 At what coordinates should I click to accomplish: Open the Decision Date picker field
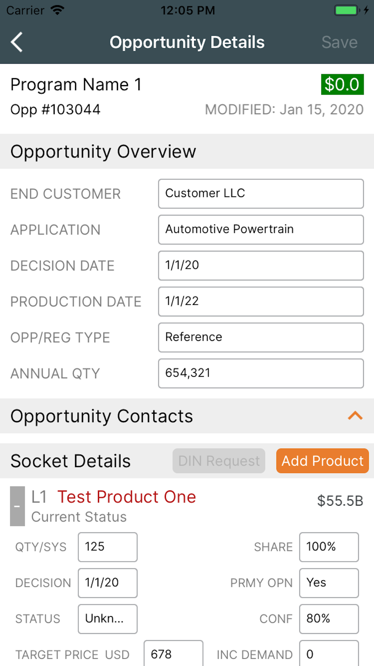click(x=261, y=266)
